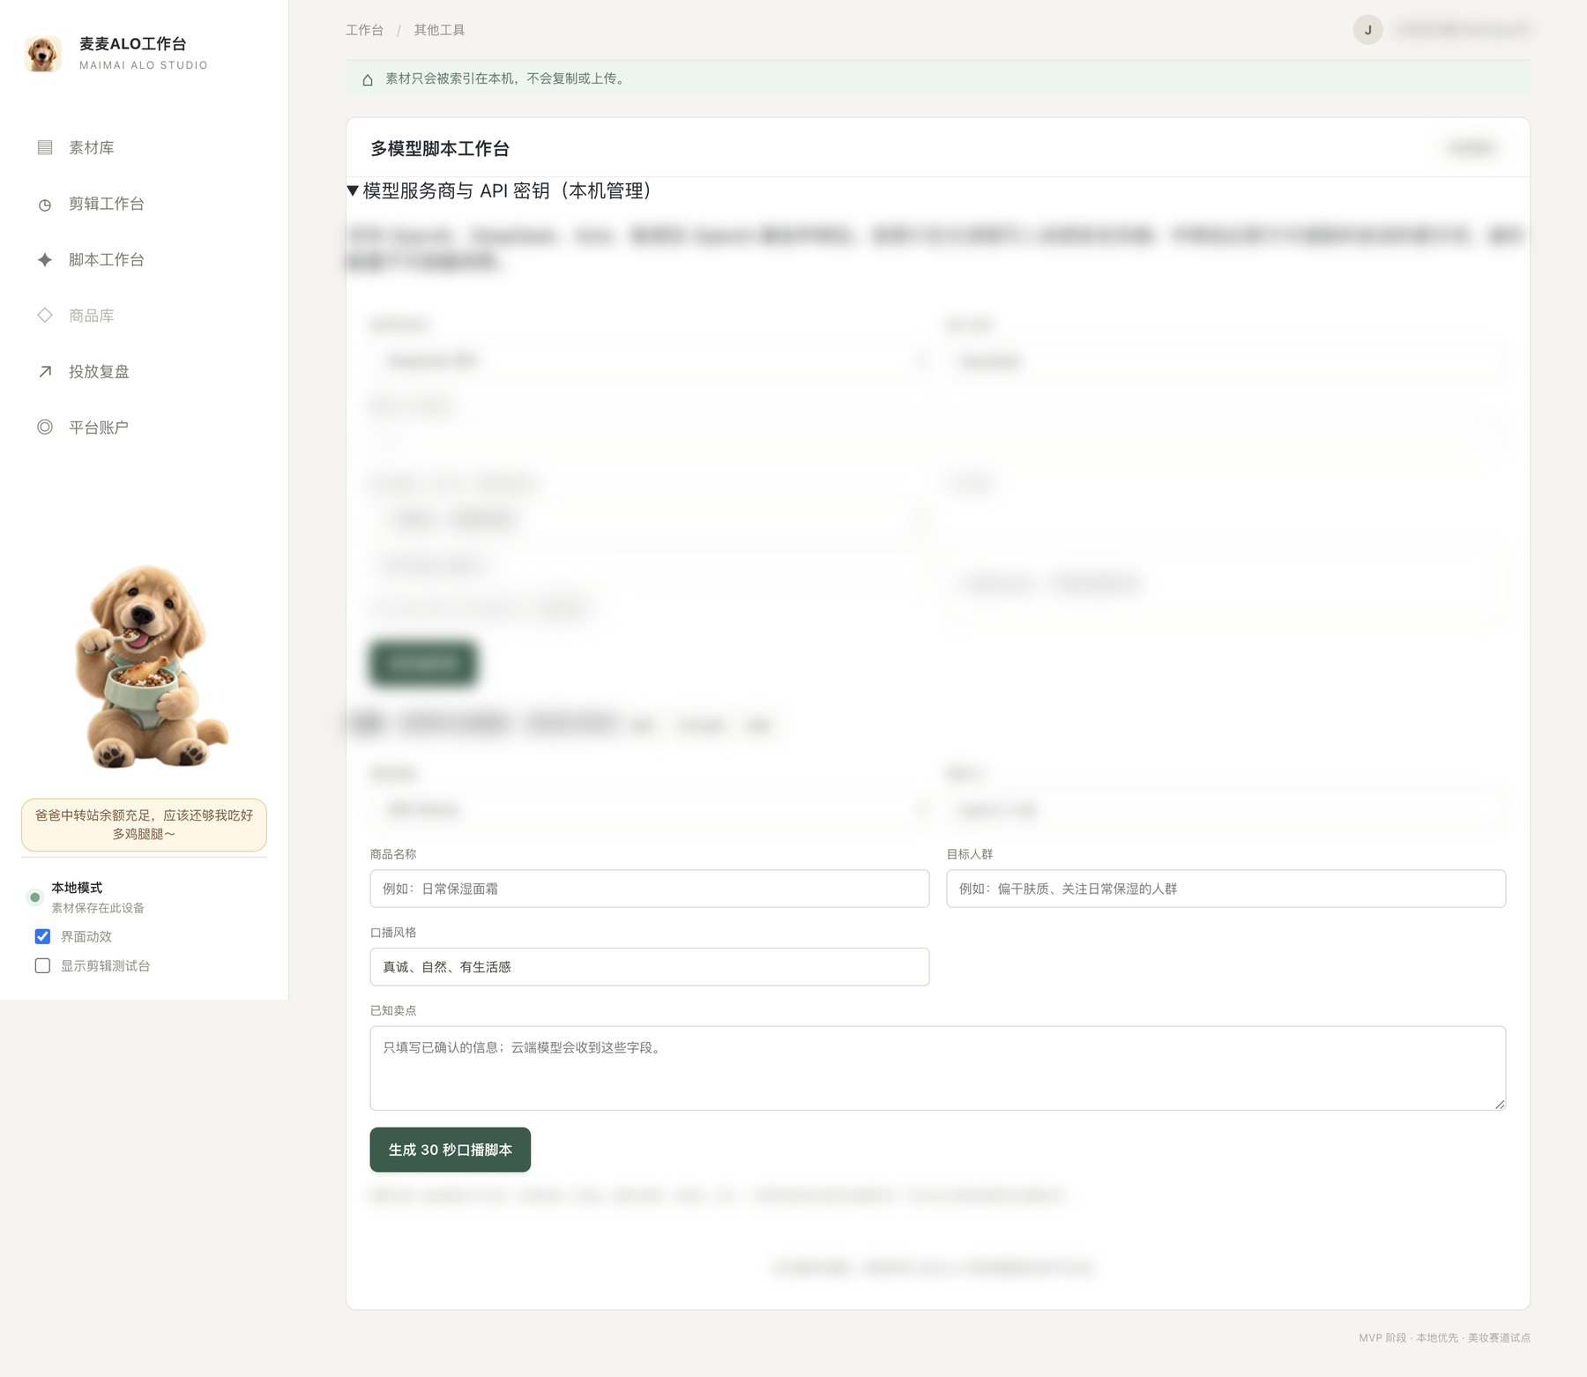Click the 多模型脚本工作台 heading
This screenshot has width=1587, height=1377.
tap(440, 149)
